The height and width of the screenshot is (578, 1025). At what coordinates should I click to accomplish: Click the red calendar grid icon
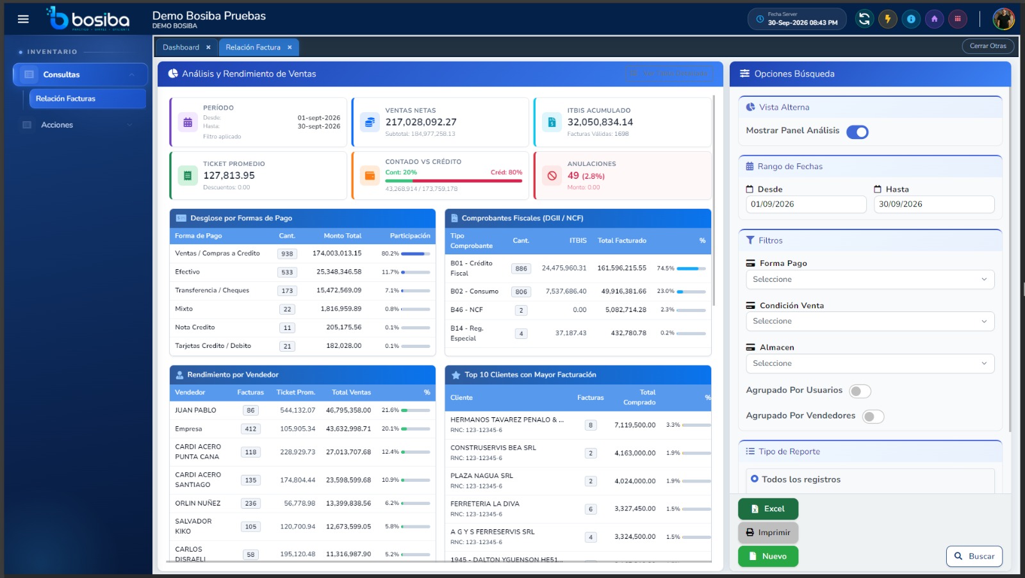pos(958,19)
